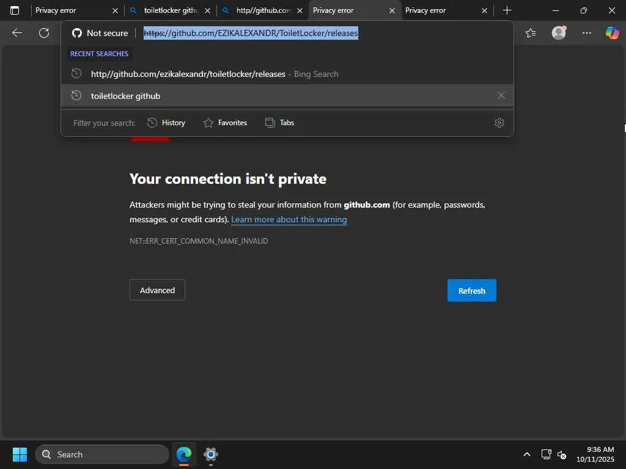Open the Settings gear app in taskbar

pos(210,454)
